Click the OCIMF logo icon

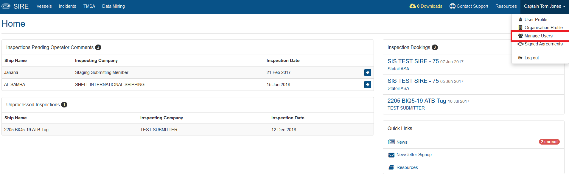click(x=6, y=6)
